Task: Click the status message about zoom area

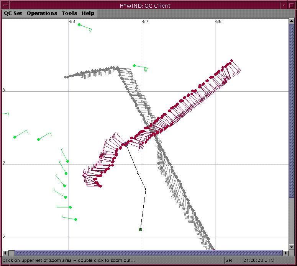Action: click(69, 260)
